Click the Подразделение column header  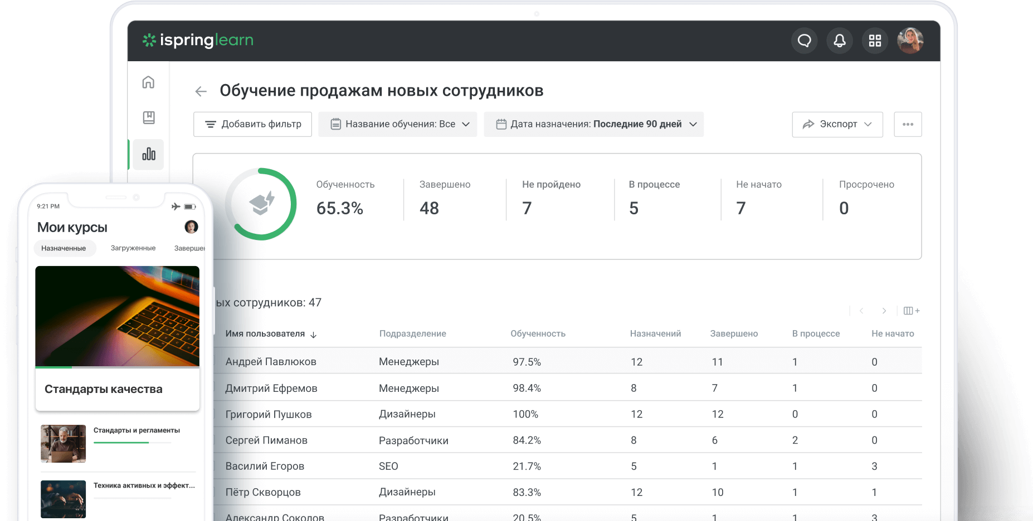coord(413,334)
